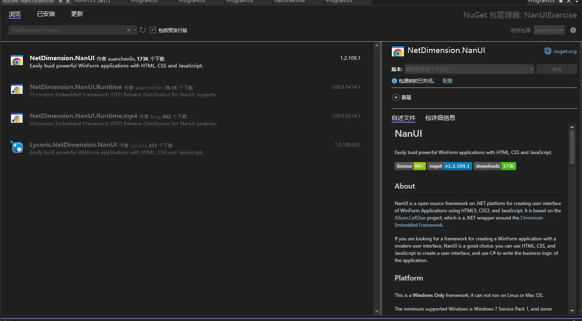Switch to the 浏览 tab
The width and height of the screenshot is (582, 321).
[x=15, y=14]
